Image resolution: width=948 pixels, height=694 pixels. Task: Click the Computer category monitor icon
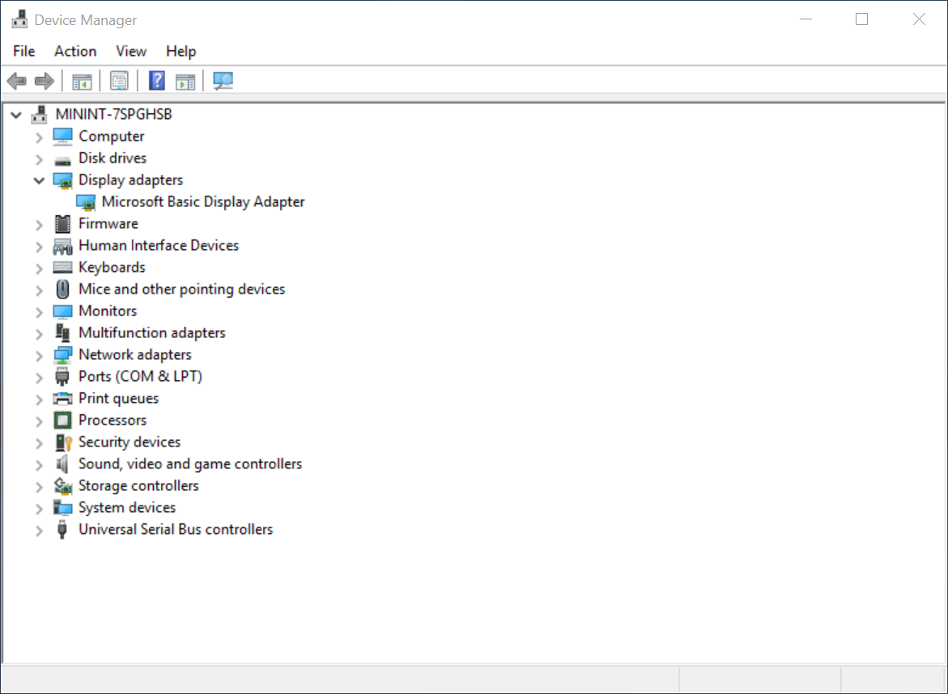[63, 137]
